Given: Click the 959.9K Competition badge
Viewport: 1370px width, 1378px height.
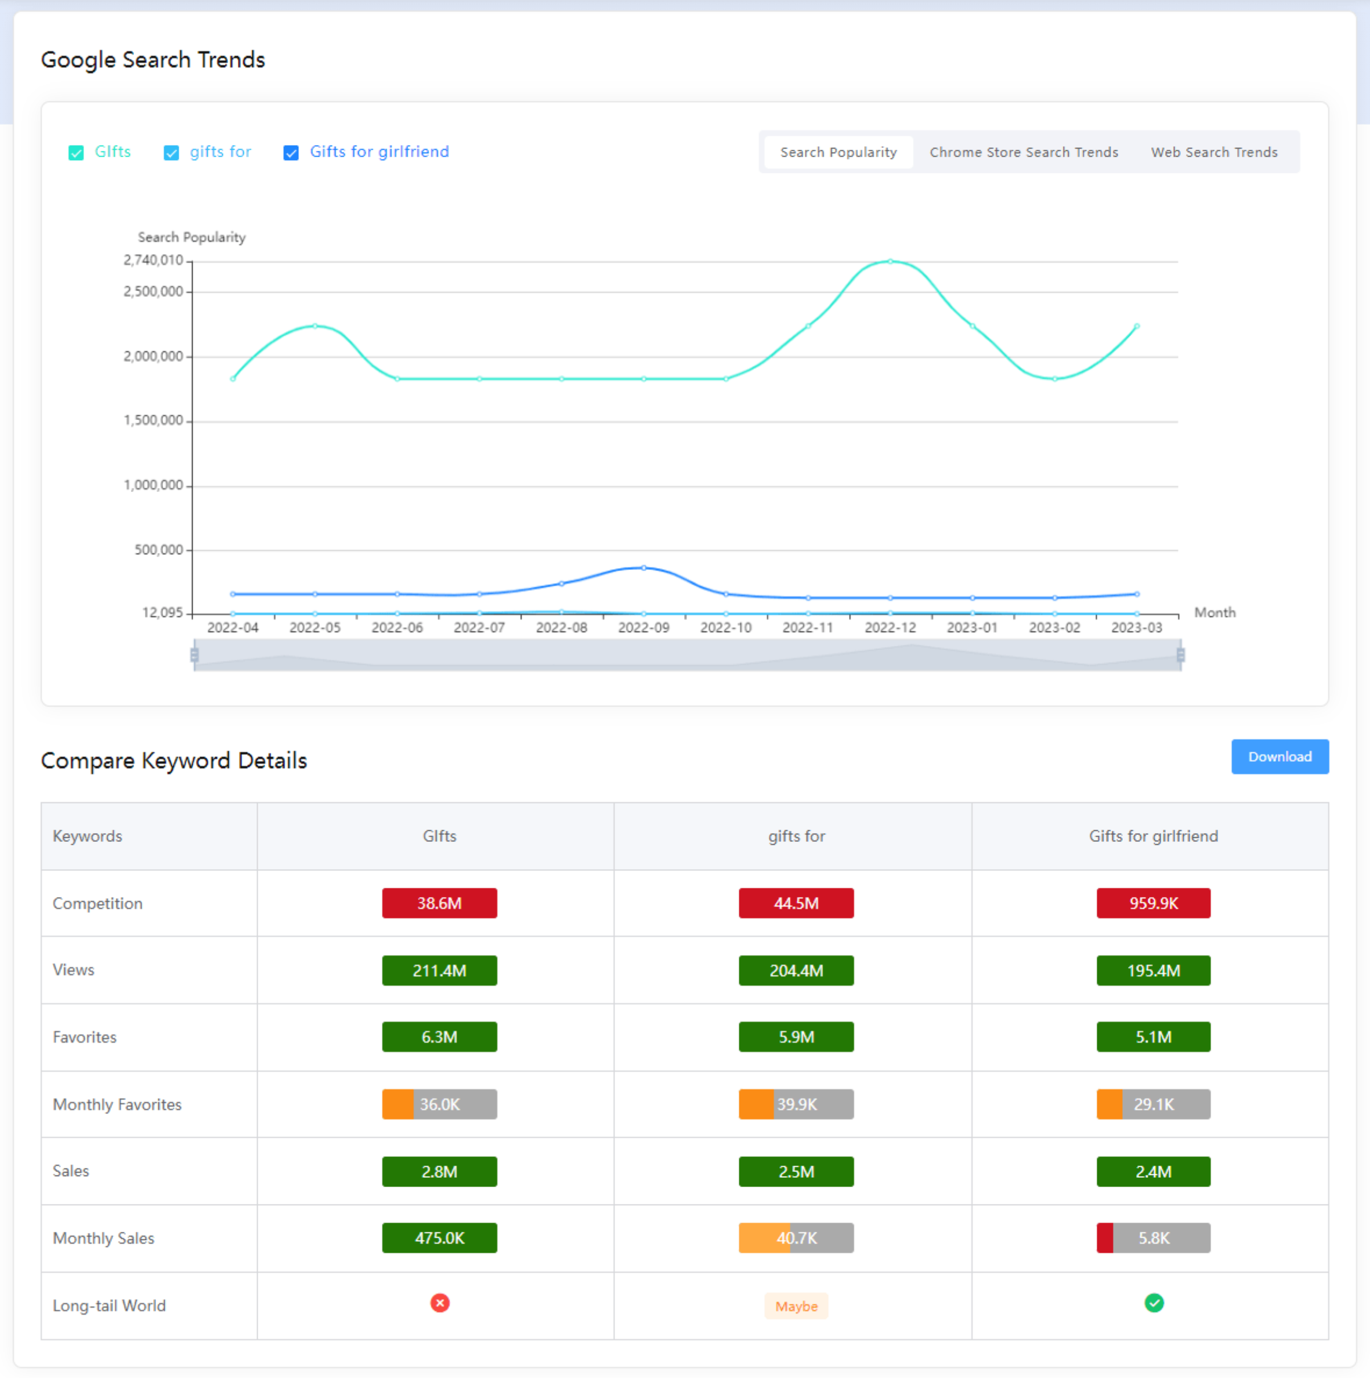Looking at the screenshot, I should [1153, 903].
